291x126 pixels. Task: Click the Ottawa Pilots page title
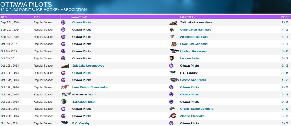click(26, 5)
